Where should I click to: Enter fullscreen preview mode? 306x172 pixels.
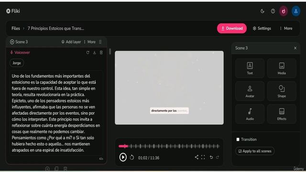203,157
